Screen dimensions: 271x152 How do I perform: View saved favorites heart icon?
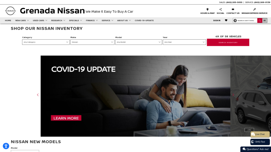[x=226, y=20]
